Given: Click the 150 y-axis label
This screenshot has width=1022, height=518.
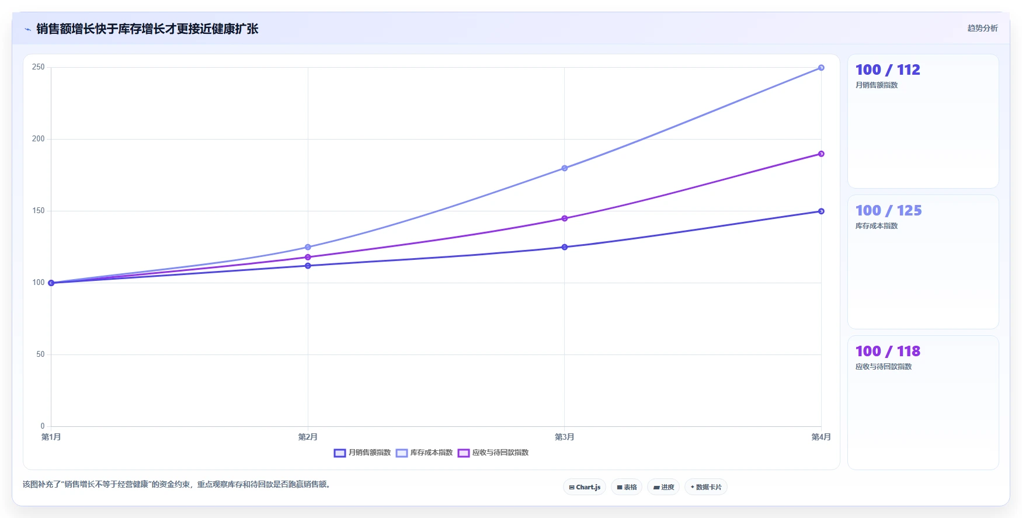Looking at the screenshot, I should [39, 211].
